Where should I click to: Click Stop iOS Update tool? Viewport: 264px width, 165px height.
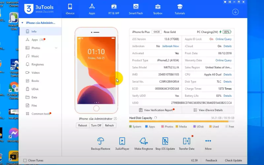tap(165, 144)
